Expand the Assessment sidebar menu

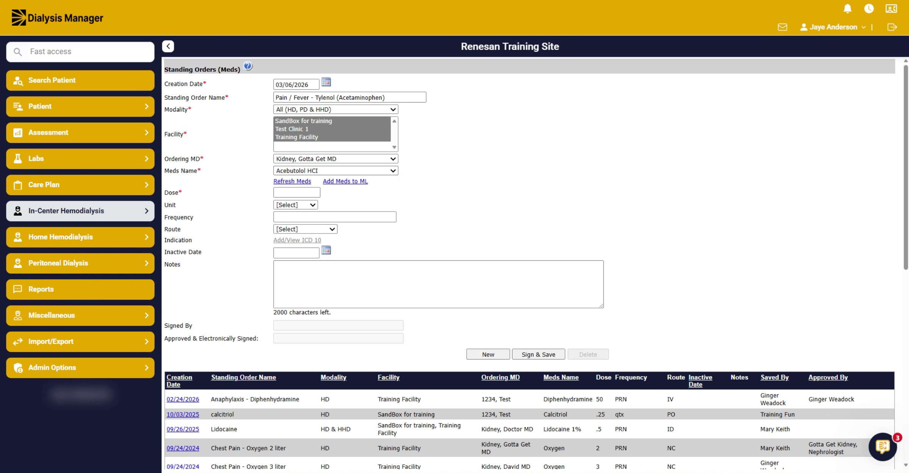pyautogui.click(x=80, y=132)
